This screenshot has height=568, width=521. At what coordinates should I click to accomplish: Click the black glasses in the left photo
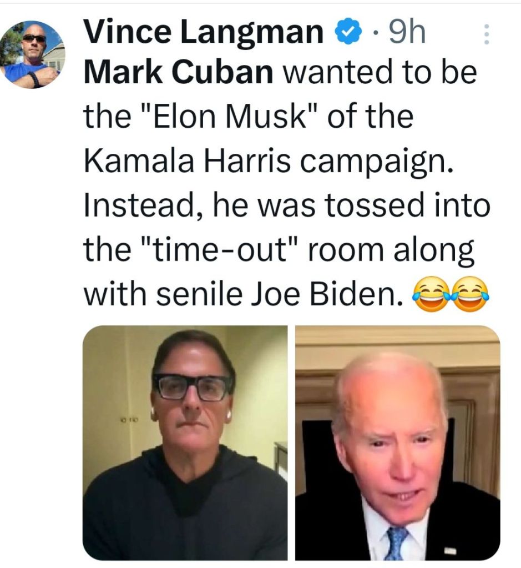point(193,387)
